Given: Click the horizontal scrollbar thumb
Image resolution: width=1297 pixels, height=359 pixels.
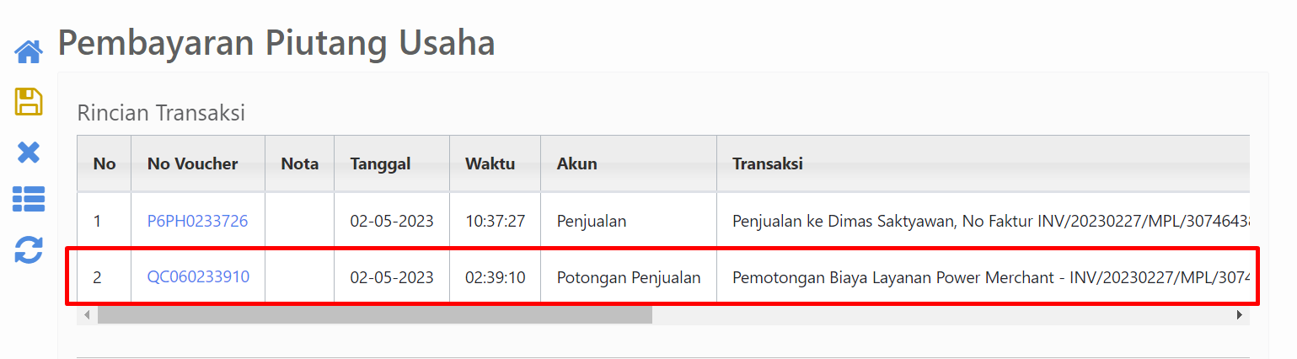Looking at the screenshot, I should [x=374, y=314].
